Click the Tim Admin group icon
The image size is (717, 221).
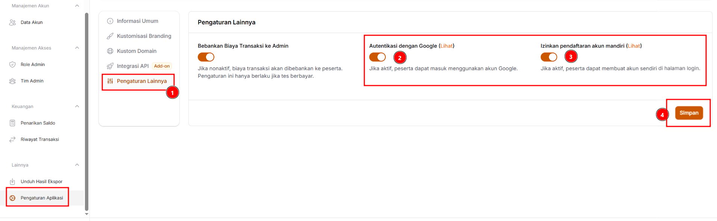click(x=12, y=81)
